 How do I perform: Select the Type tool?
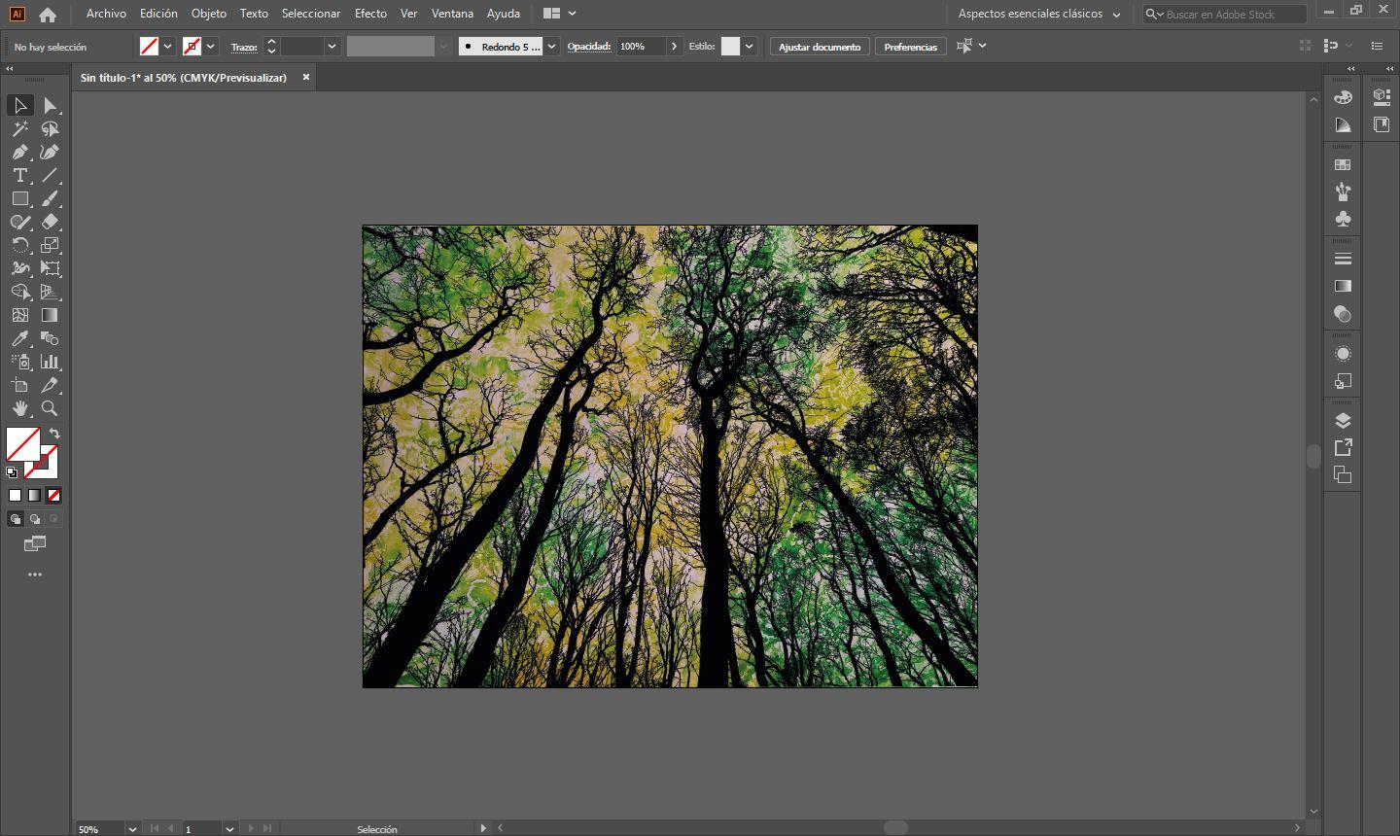tap(19, 176)
